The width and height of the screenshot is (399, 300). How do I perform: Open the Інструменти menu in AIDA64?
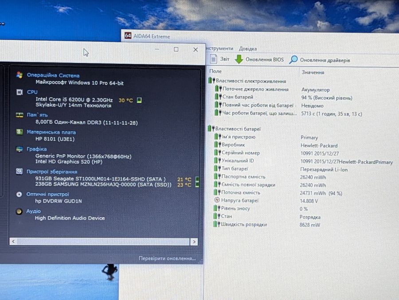click(x=219, y=48)
